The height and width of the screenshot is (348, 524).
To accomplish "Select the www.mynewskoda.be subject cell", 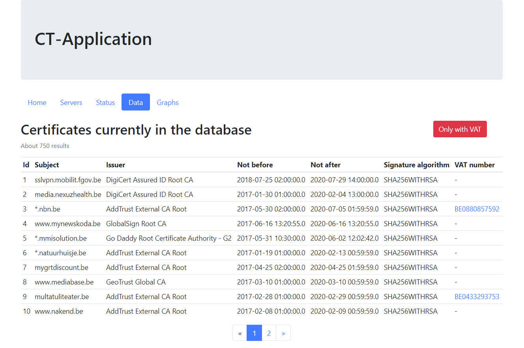I will (67, 224).
